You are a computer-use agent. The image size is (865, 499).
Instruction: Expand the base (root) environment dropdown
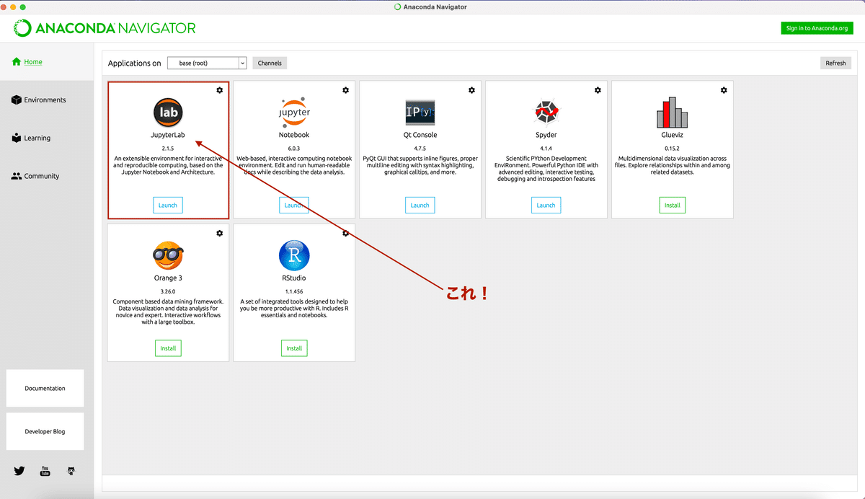pyautogui.click(x=207, y=63)
